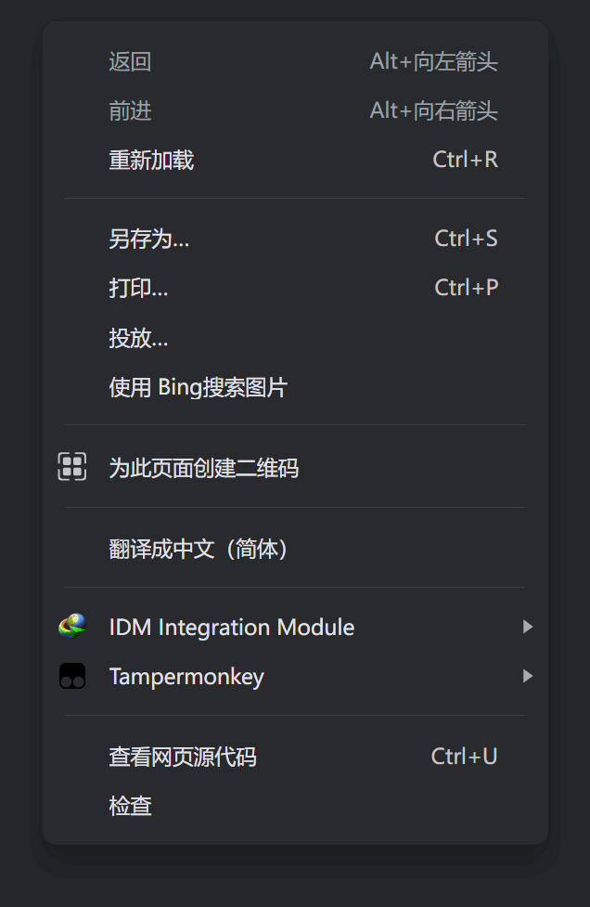This screenshot has width=590, height=907.
Task: Click the Ctrl+P shortcut hint
Action: pyautogui.click(x=466, y=288)
